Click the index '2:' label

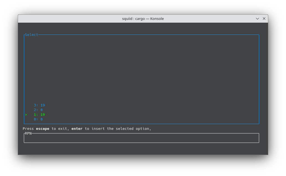coord(36,110)
